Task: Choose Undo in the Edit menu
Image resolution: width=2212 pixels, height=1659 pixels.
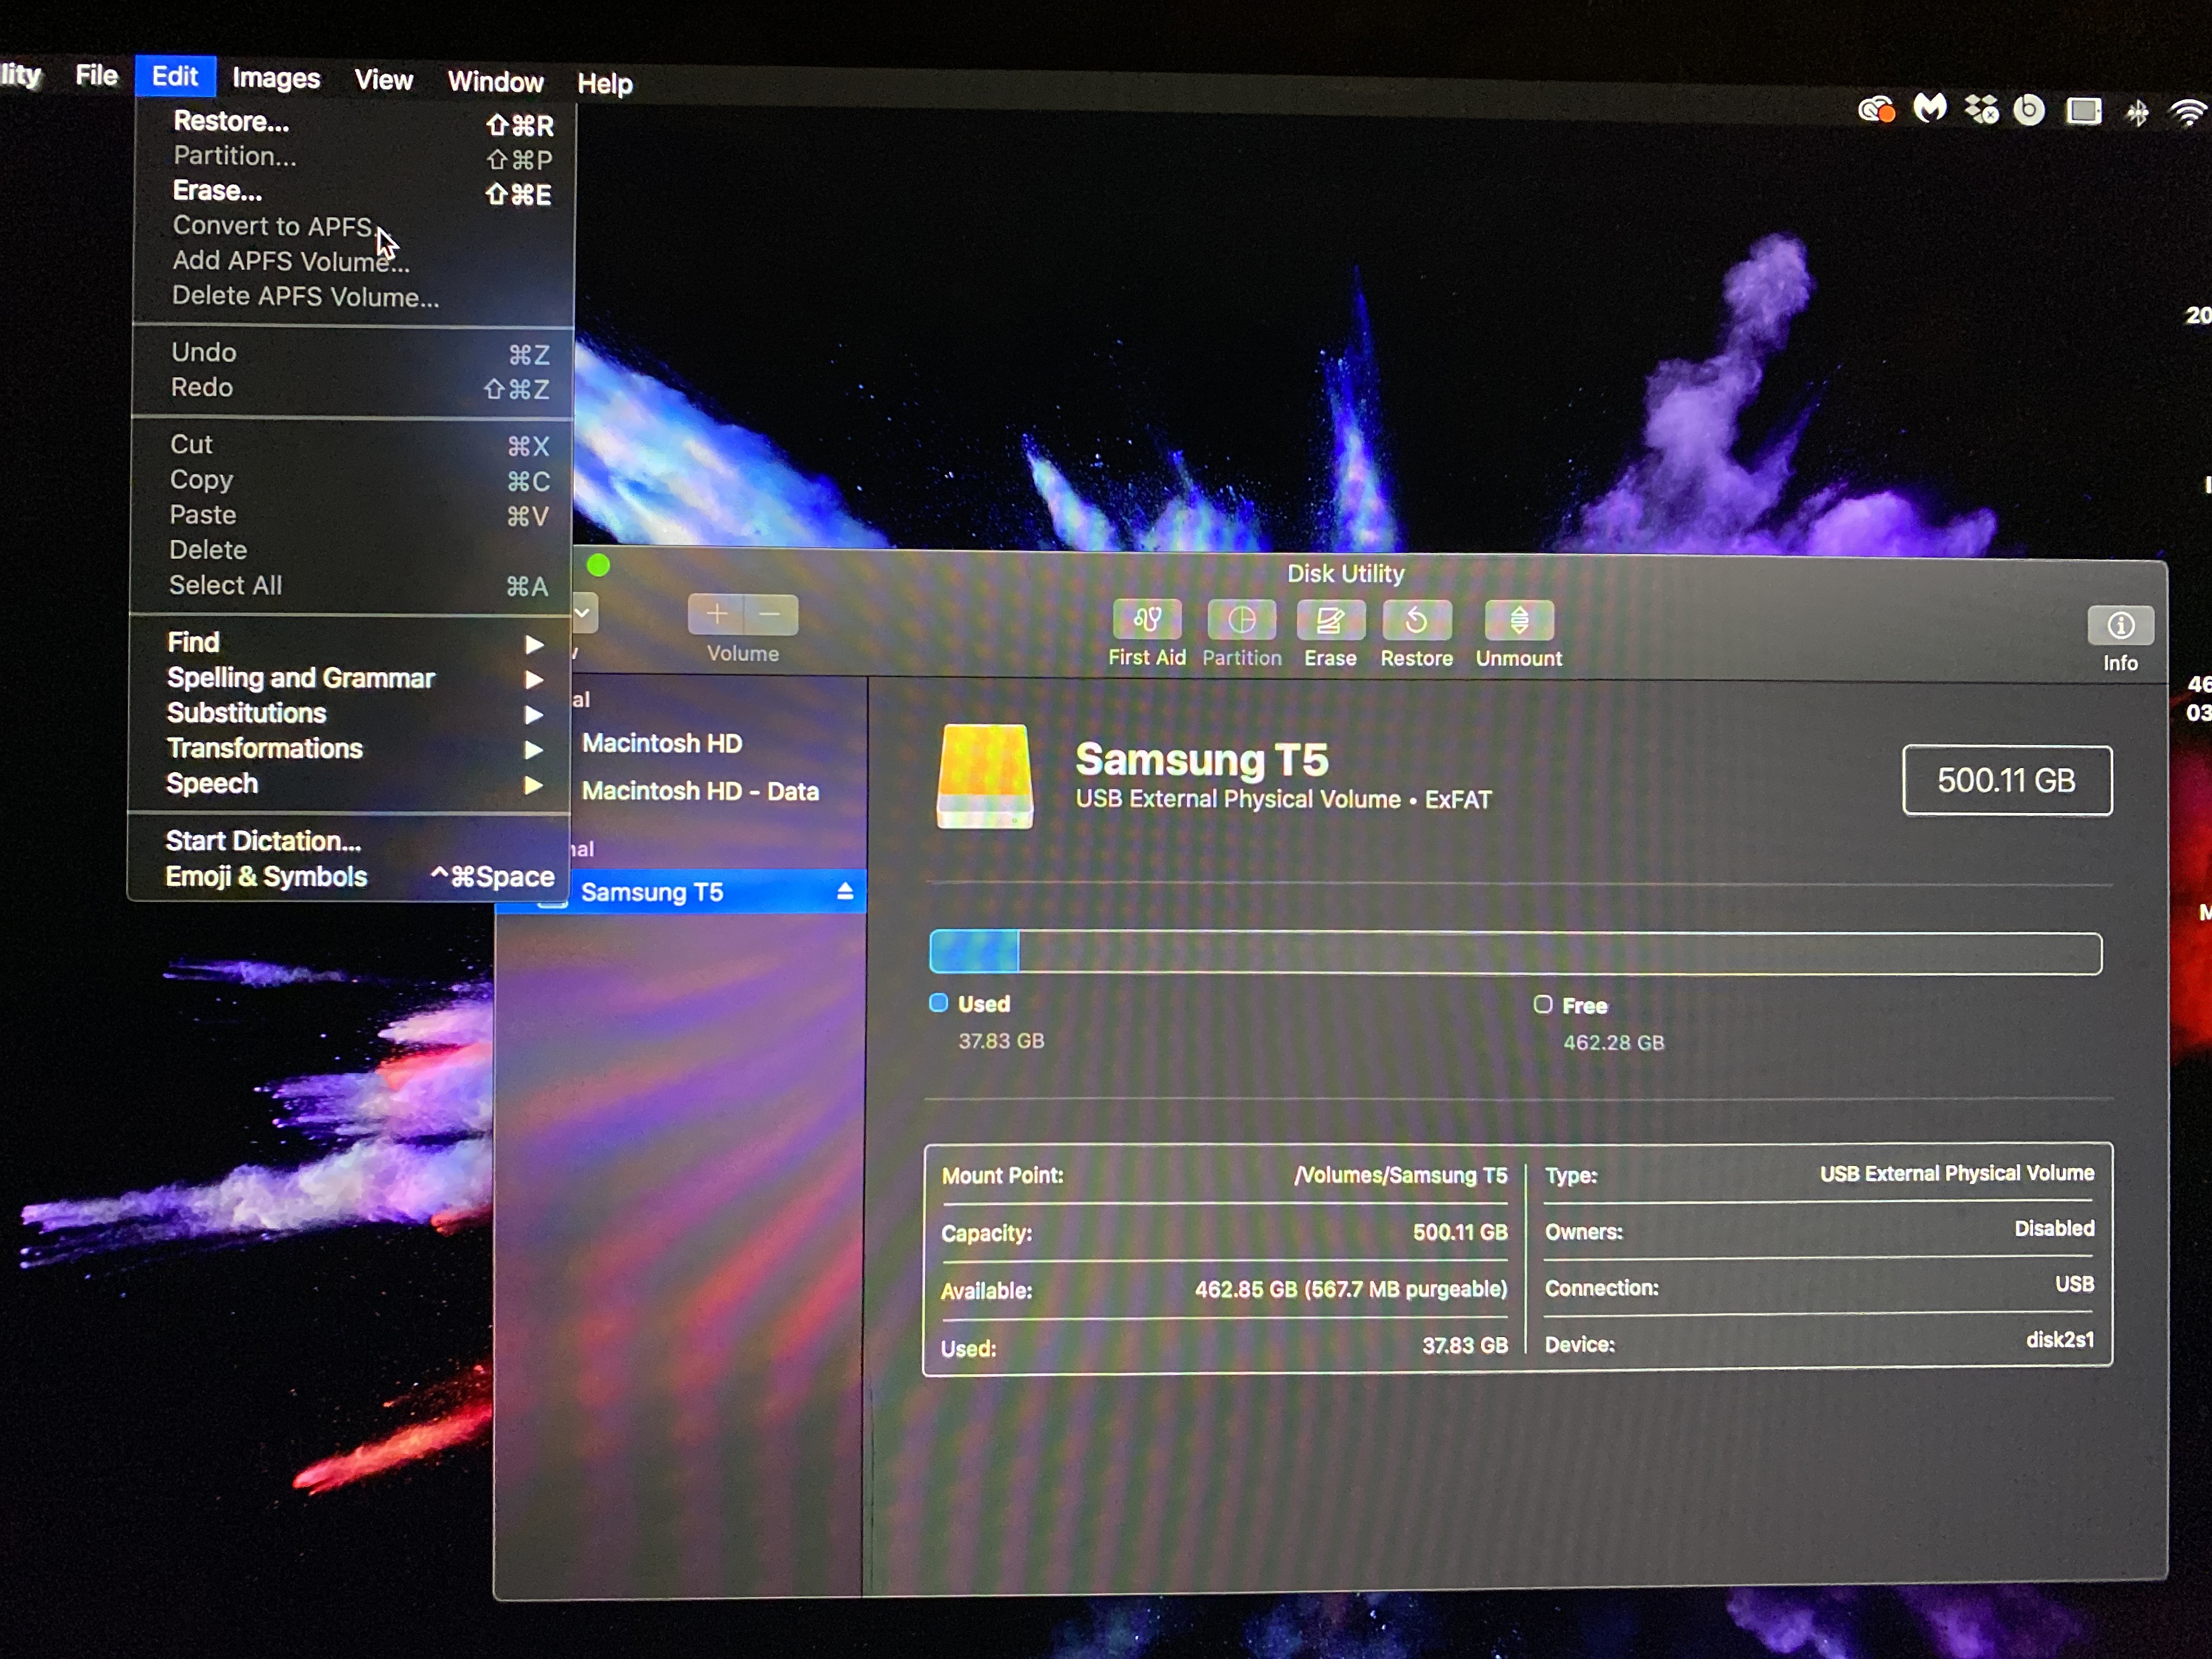Action: pyautogui.click(x=352, y=353)
